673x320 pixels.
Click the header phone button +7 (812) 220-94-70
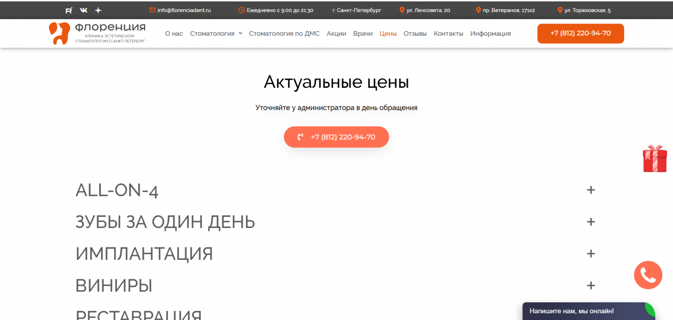click(580, 33)
